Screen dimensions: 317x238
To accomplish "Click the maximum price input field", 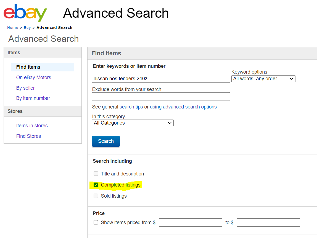I will (x=268, y=223).
